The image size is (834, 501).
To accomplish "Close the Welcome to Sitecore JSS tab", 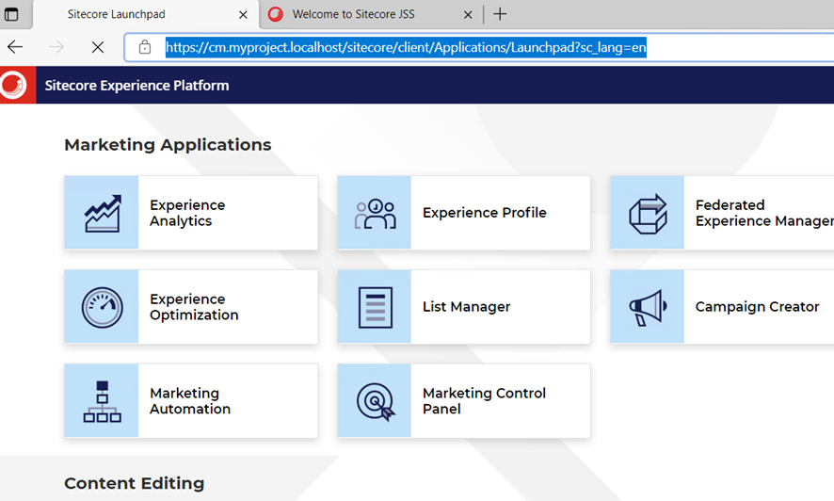I will (x=468, y=15).
